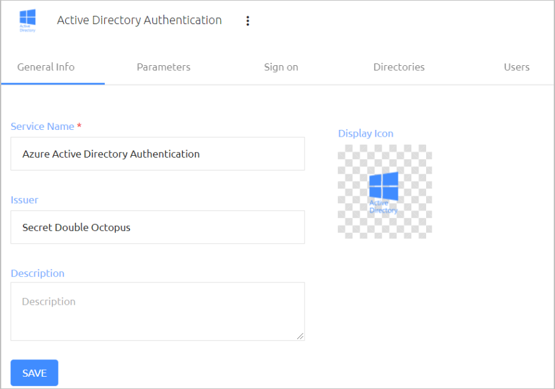Switch to the Parameters tab

click(x=163, y=67)
